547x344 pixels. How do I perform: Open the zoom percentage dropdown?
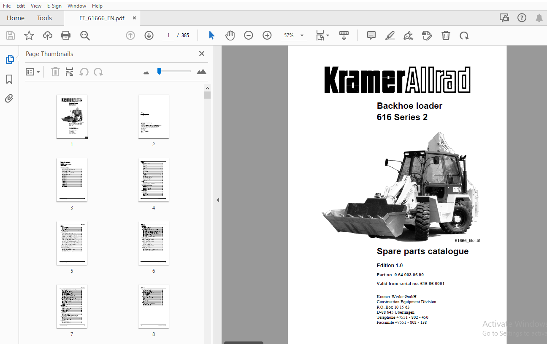coord(302,35)
